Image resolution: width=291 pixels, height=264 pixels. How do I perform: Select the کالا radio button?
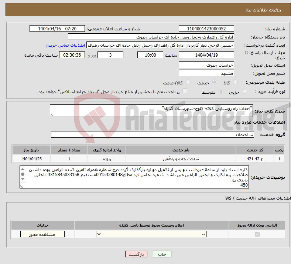(235, 82)
